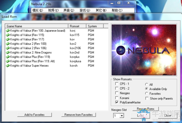
Task: Tick the Konami romset checkbox
Action: pos(117,98)
